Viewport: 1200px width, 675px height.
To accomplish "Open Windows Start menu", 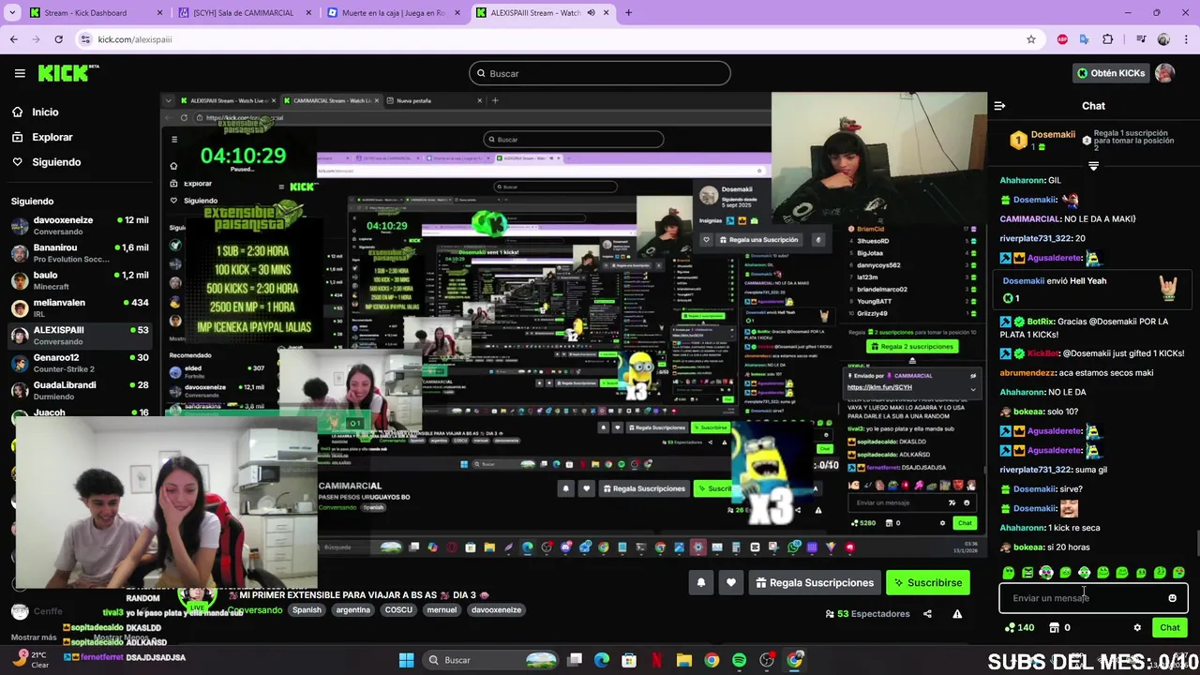I will point(406,660).
